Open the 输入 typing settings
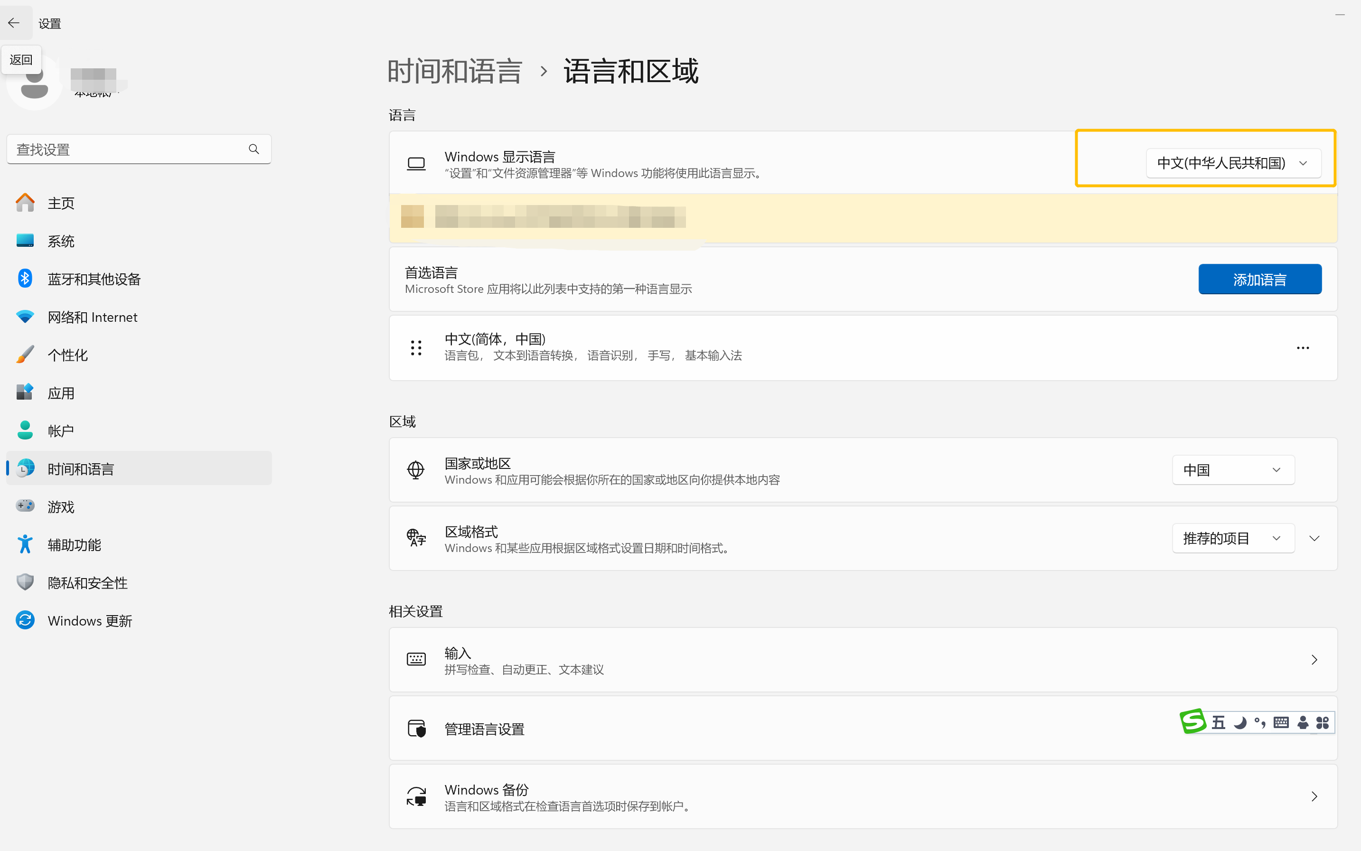Viewport: 1361px width, 851px height. [863, 660]
